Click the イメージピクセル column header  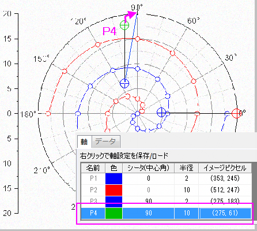click(225, 168)
